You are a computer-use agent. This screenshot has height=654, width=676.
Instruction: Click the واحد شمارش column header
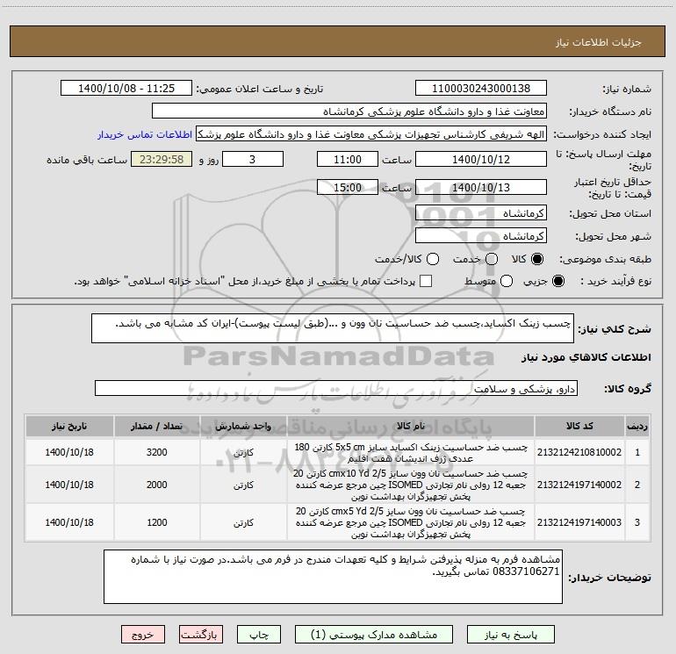(x=243, y=426)
